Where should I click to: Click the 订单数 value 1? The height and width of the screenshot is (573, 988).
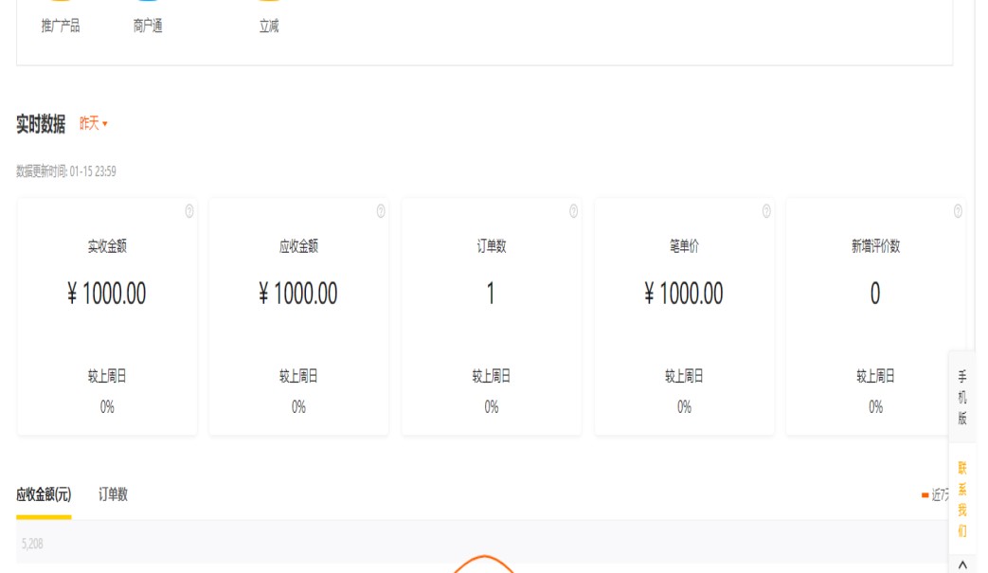point(491,294)
